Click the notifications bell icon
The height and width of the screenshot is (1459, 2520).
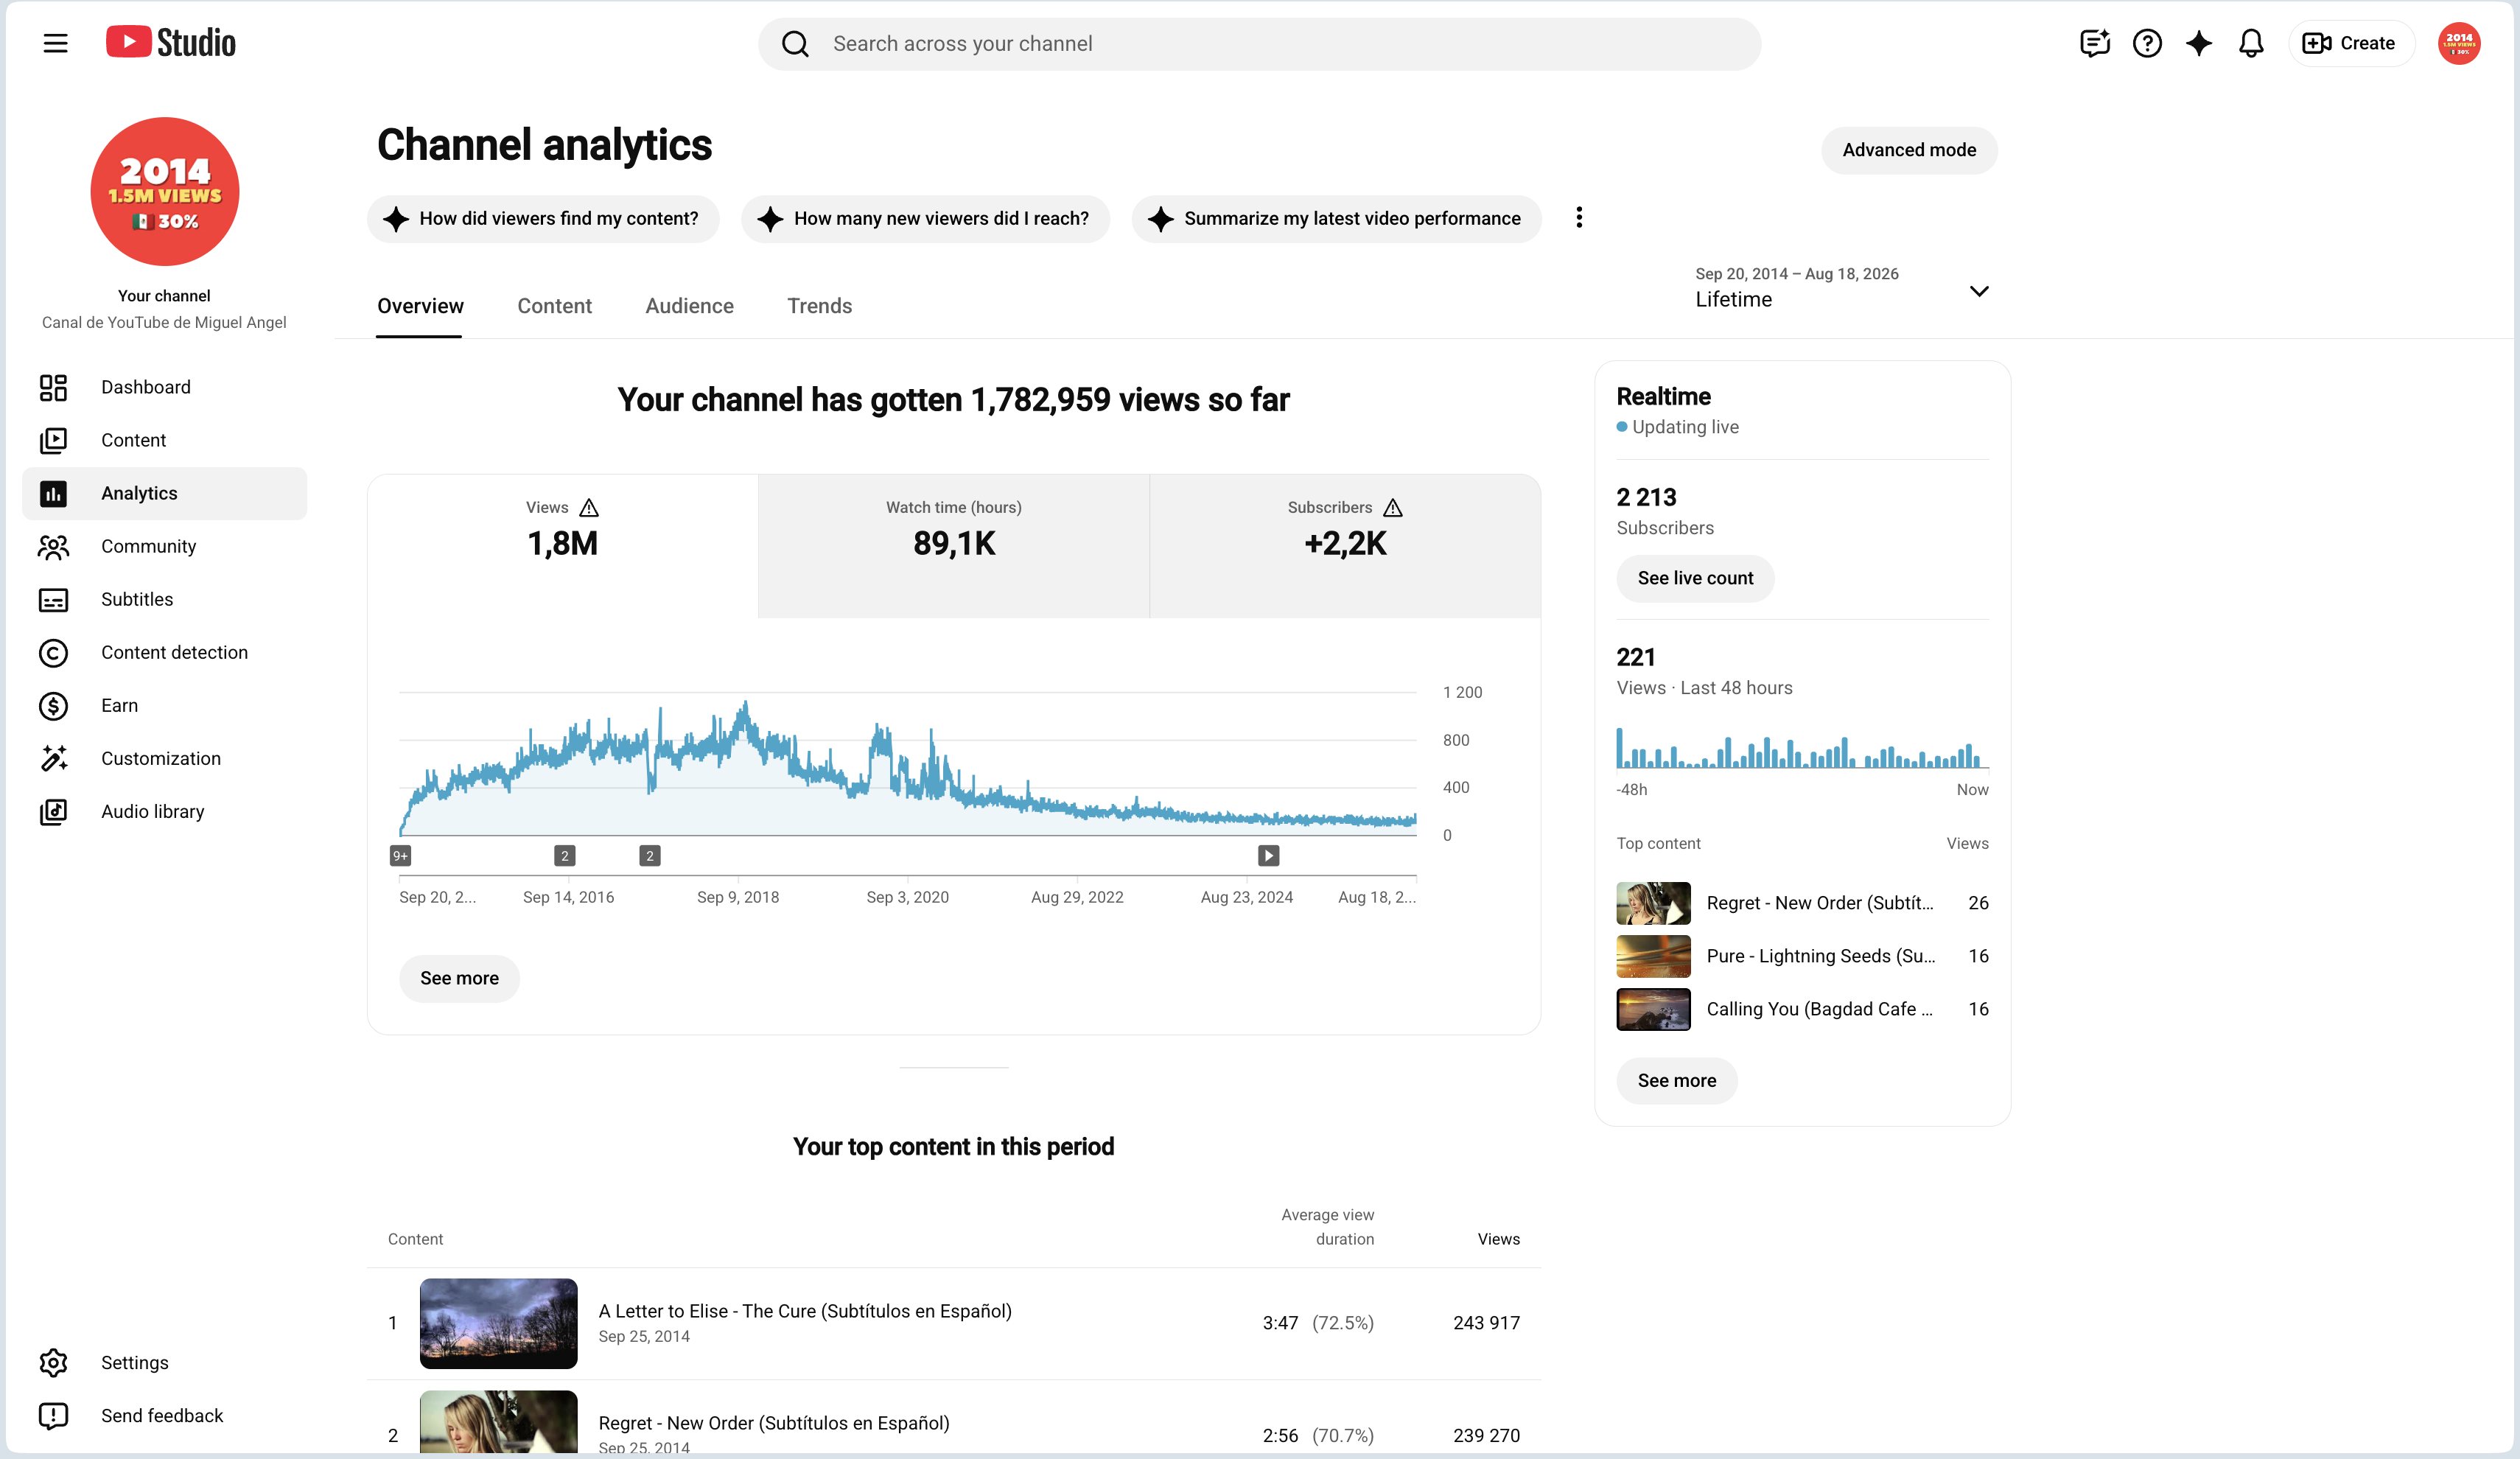tap(2251, 43)
